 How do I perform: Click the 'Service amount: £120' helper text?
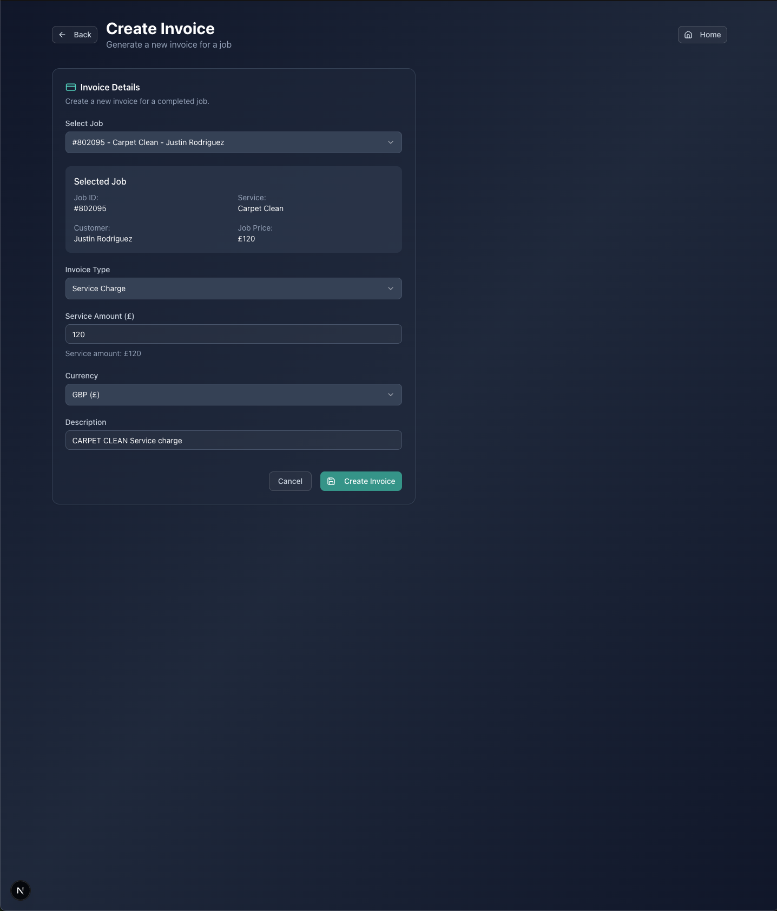103,353
